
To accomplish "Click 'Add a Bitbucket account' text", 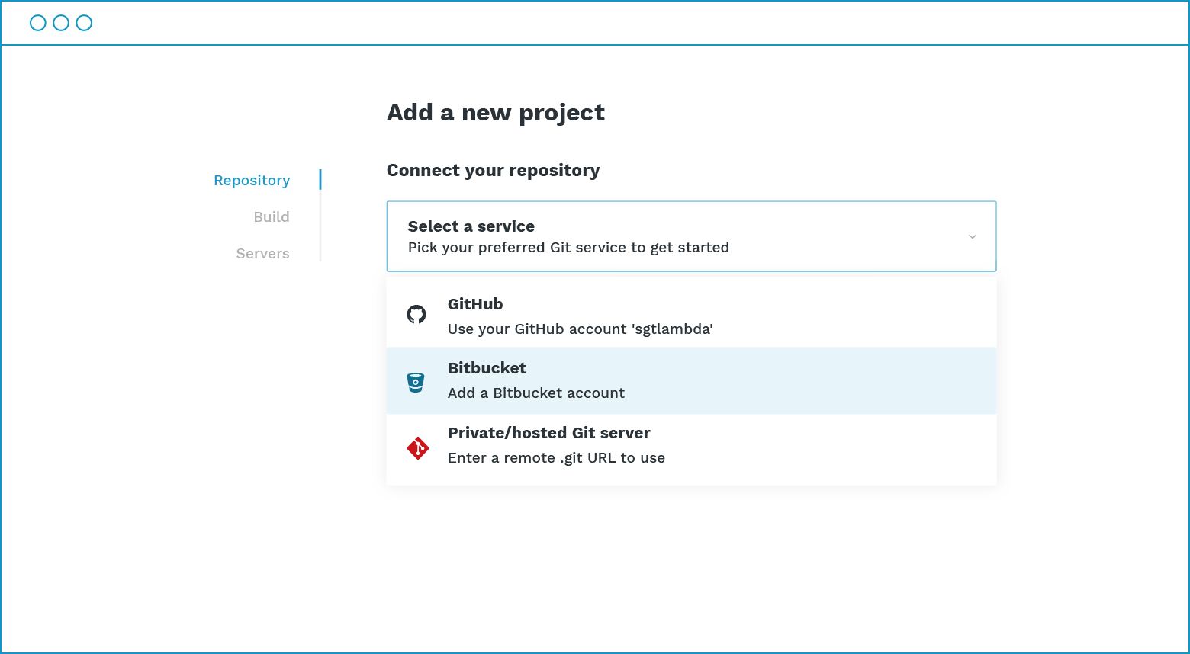I will coord(535,393).
